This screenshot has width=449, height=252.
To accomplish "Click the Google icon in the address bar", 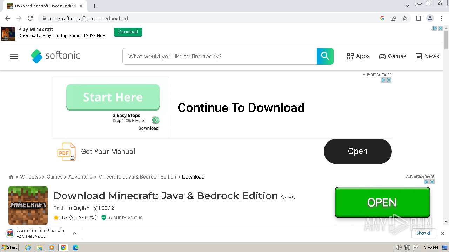I will [382, 18].
